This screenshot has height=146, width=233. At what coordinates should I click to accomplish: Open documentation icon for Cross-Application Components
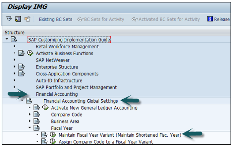coord(22,74)
